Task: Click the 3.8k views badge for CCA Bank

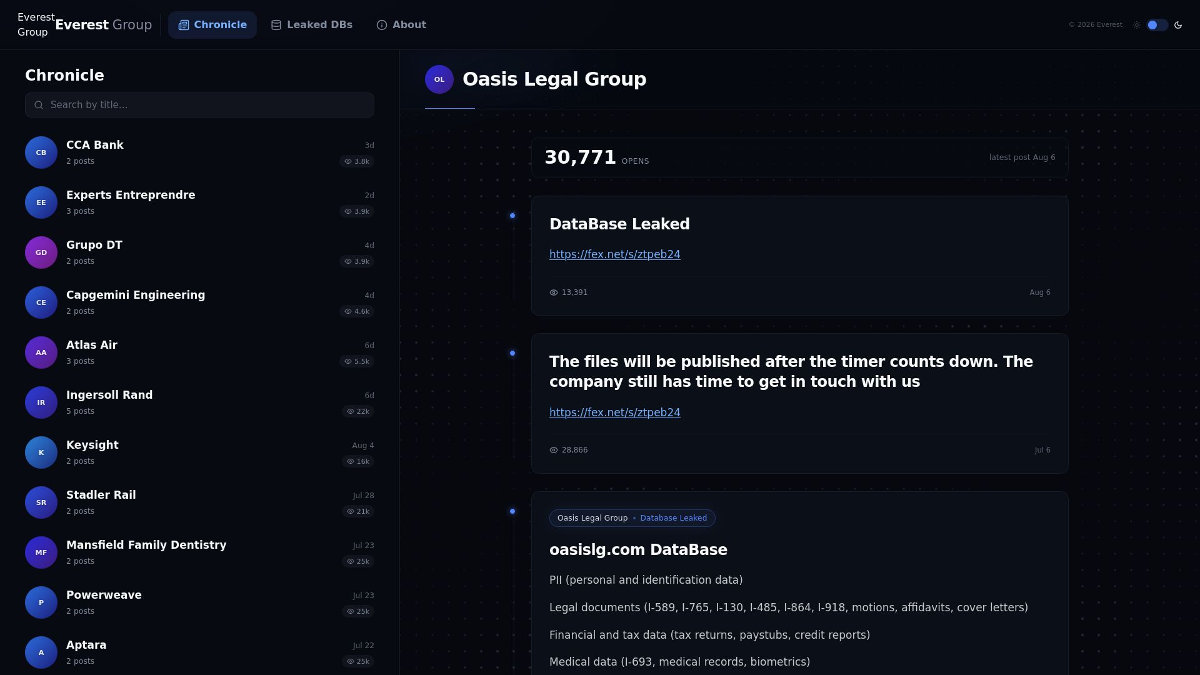Action: coord(357,161)
